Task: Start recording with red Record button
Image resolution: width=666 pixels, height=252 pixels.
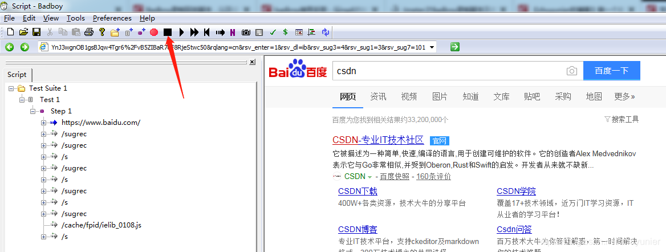Action: (154, 32)
